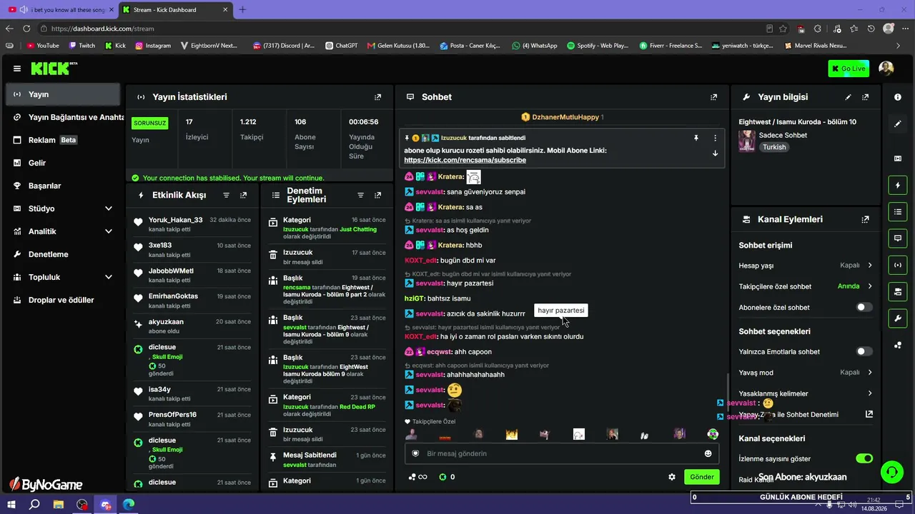Expand the Topluluk sidebar section
Viewport: 915px width, 514px height.
pos(109,277)
